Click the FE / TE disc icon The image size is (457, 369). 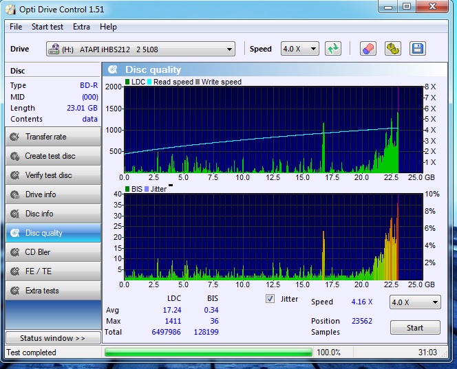14,271
